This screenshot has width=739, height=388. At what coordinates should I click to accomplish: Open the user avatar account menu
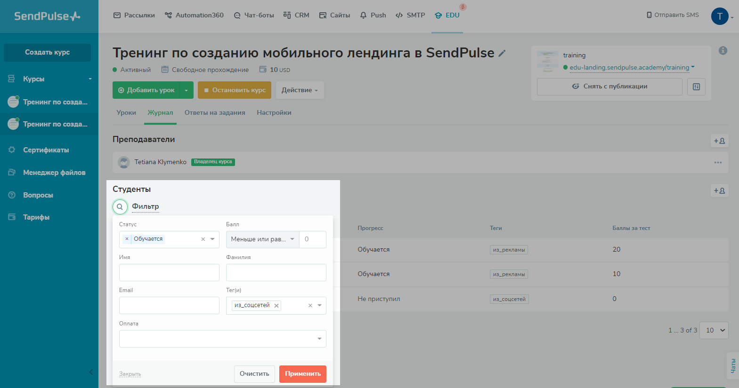point(720,16)
